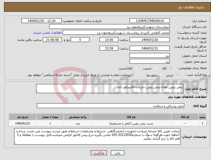Click the بازگشت (back) button
The image size is (211, 160).
(x=99, y=153)
